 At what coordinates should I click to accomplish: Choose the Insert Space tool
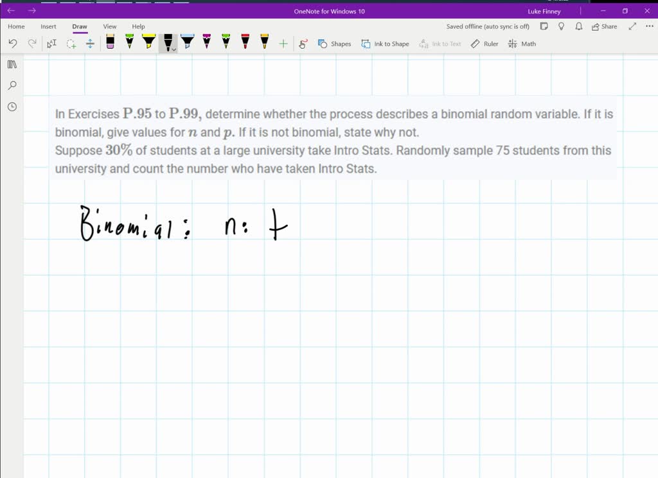90,43
